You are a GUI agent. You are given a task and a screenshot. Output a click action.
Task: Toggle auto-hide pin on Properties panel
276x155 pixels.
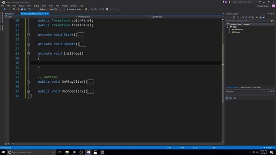(x=271, y=91)
